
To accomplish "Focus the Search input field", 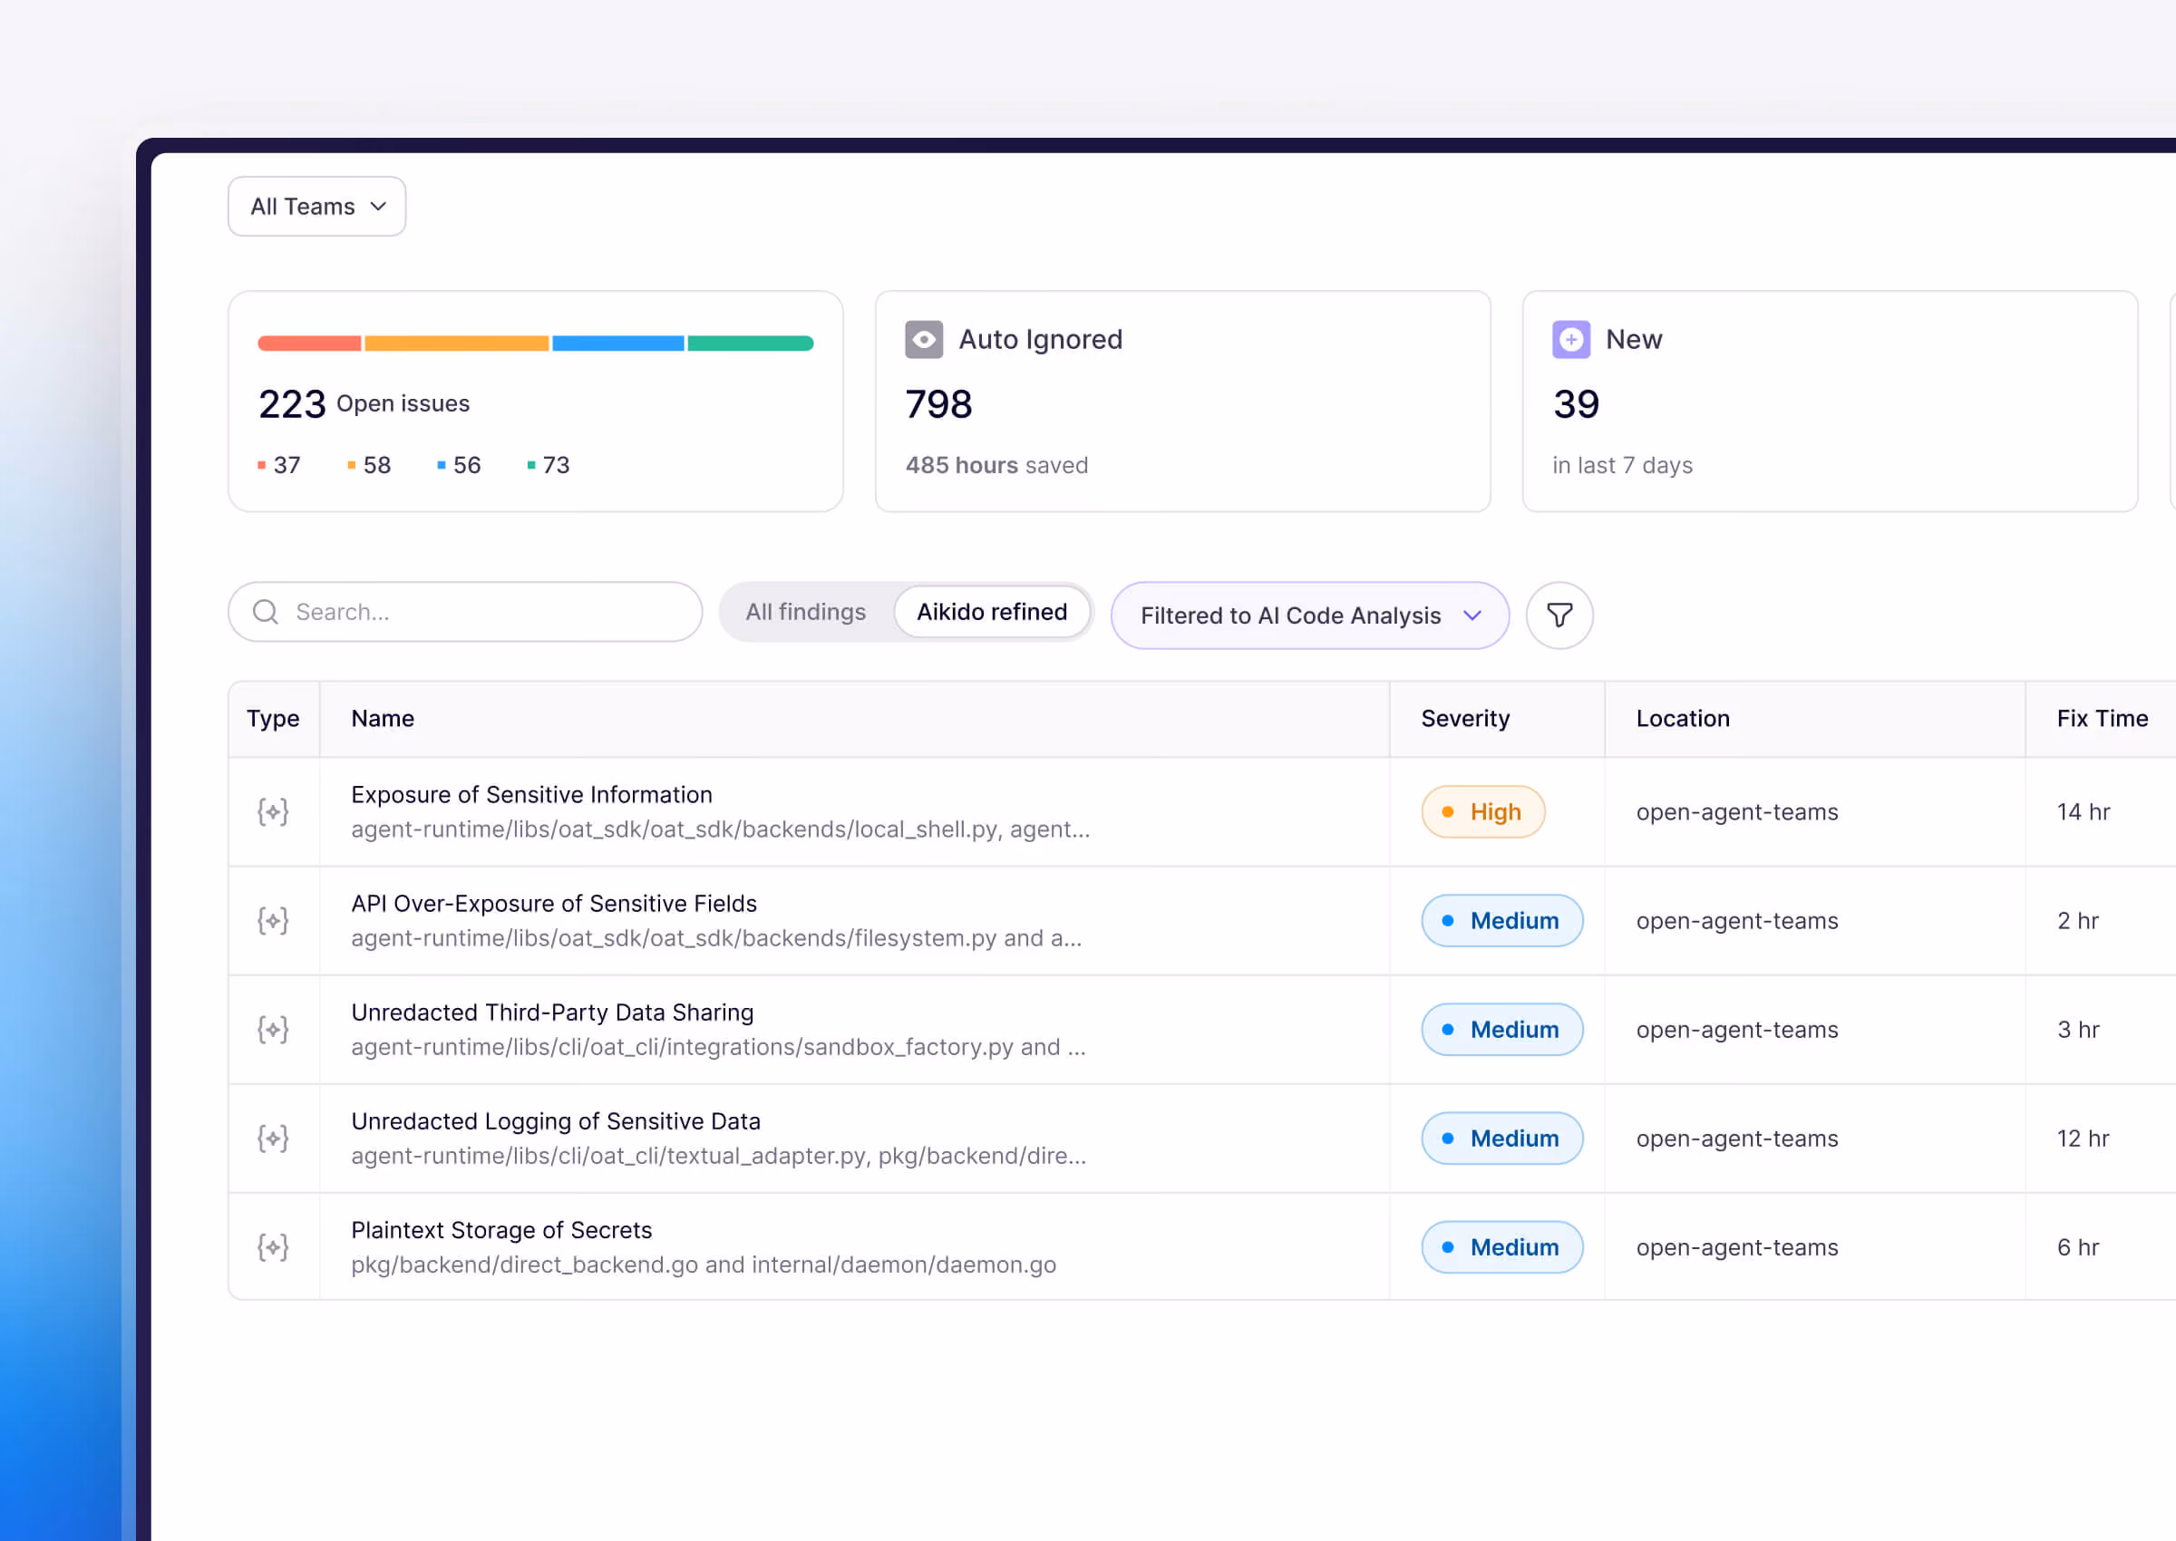I will pos(465,612).
